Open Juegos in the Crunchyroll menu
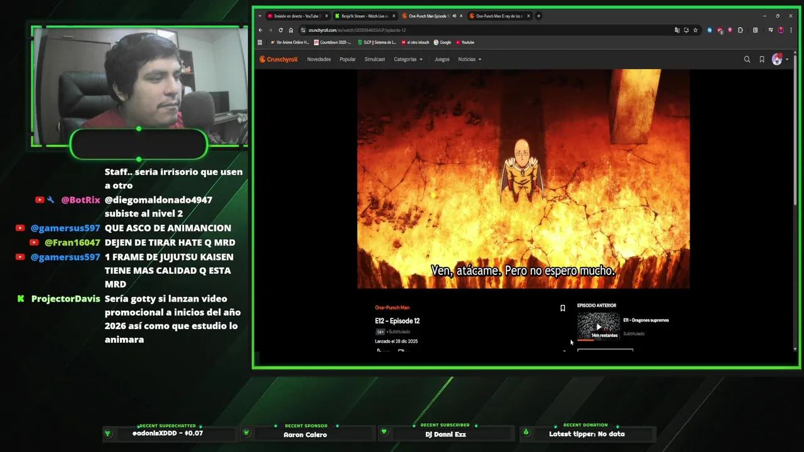Viewport: 804px width, 452px height. tap(442, 59)
